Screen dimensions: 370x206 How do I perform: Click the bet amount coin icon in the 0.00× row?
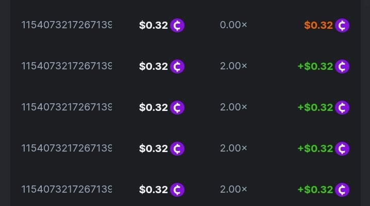(177, 25)
